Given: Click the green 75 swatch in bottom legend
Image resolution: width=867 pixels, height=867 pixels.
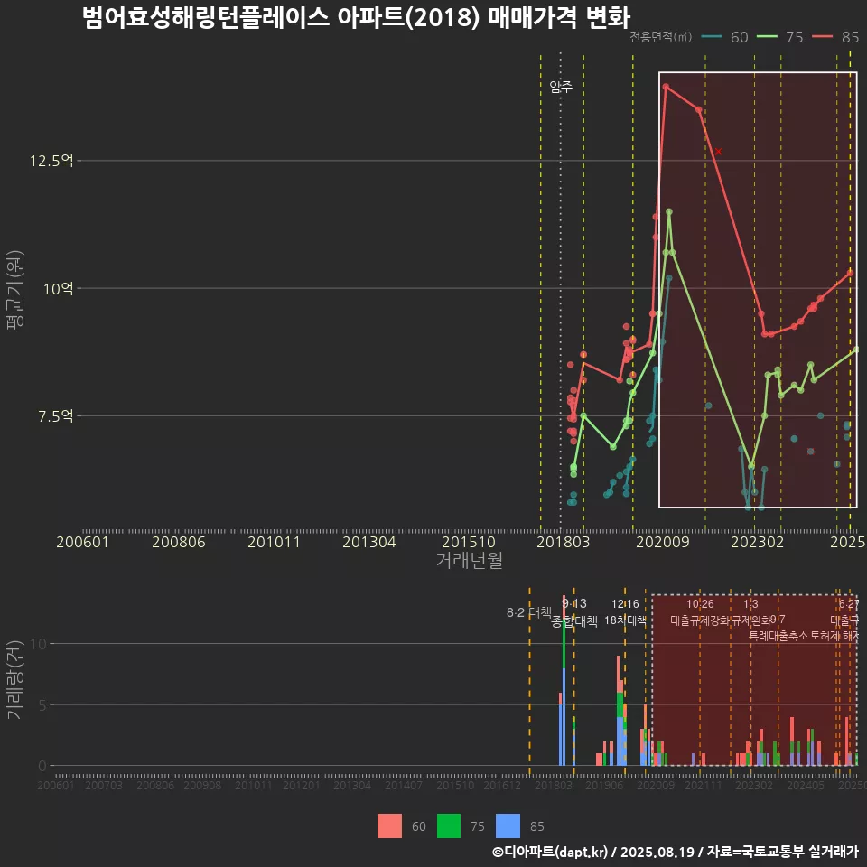Looking at the screenshot, I should pos(449,826).
